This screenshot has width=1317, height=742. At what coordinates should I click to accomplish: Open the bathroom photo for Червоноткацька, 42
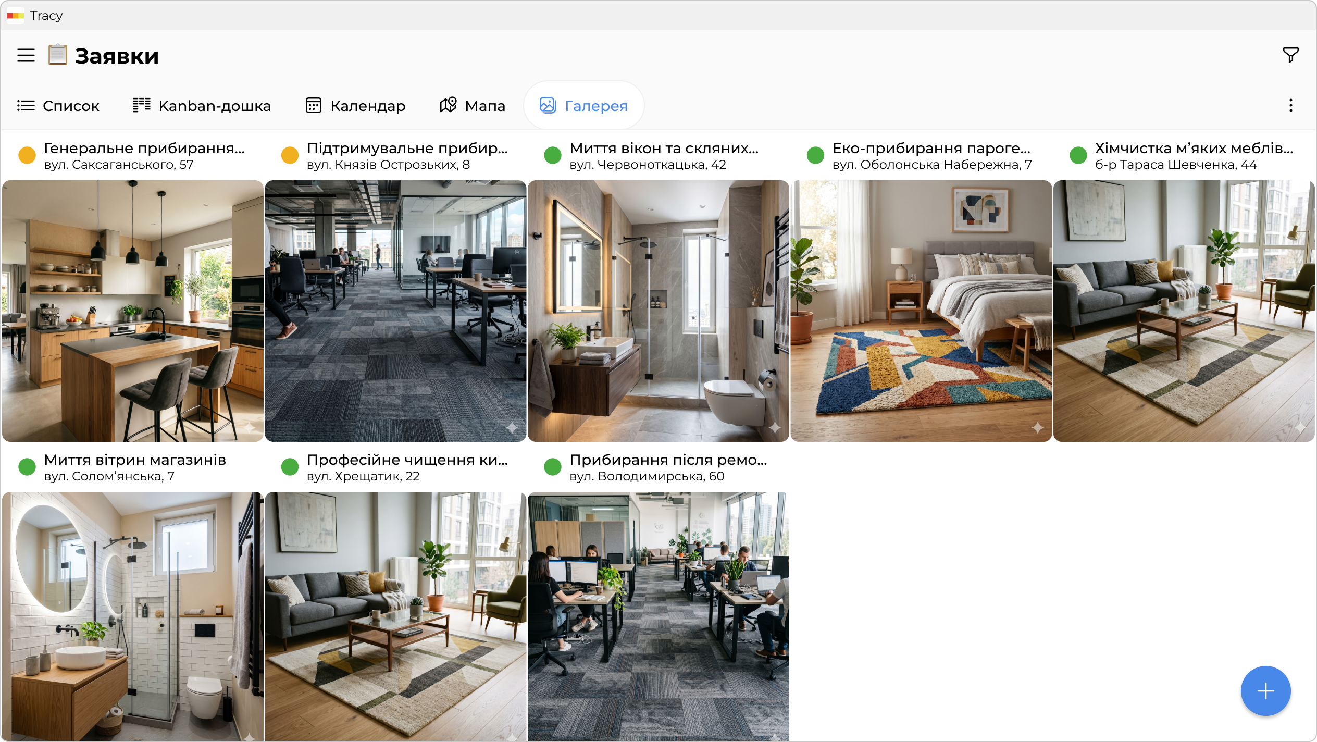[658, 311]
